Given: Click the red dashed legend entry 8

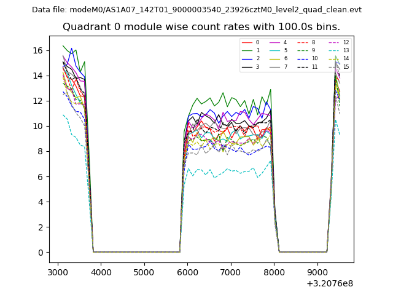Looking at the screenshot, I should coord(302,42).
